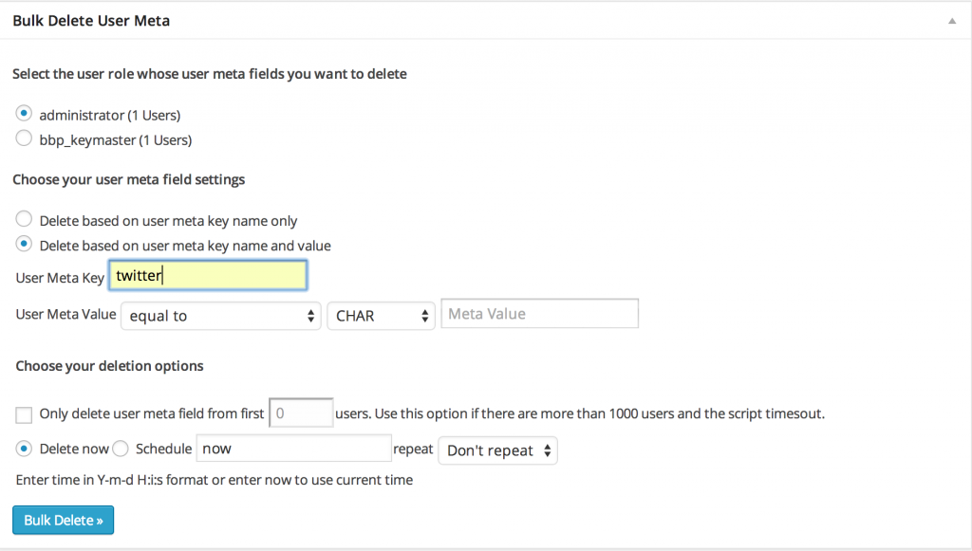This screenshot has width=972, height=551.
Task: Click the Bulk Delete » button
Action: [x=63, y=520]
